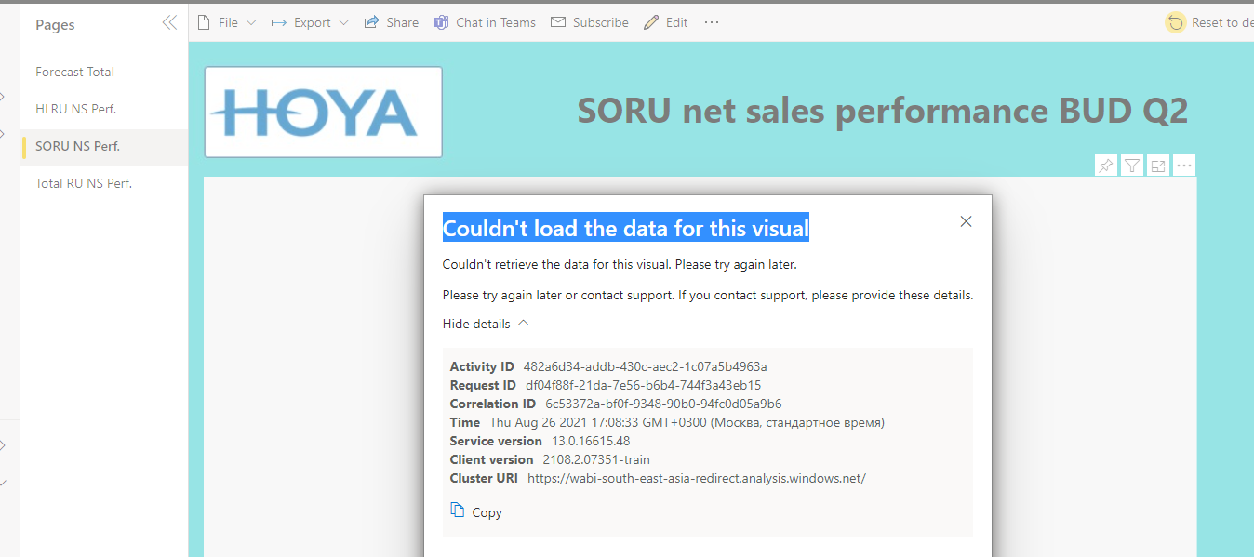Open the Forecast Total page

[x=104, y=72]
